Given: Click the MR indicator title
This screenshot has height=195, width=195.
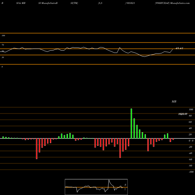Looking at the screenshot, I should click(x=174, y=101).
